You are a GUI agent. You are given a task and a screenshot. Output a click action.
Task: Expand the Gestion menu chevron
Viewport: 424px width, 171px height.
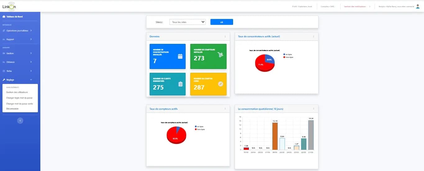click(31, 53)
